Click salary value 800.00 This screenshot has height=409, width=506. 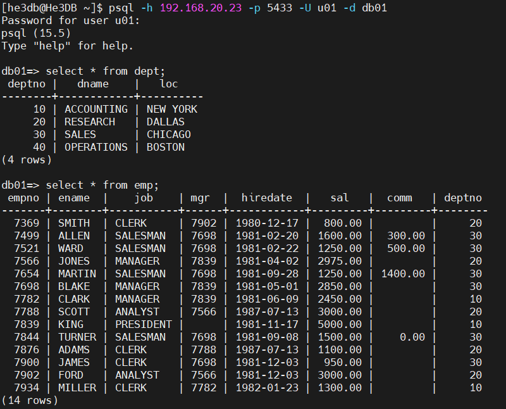click(343, 223)
